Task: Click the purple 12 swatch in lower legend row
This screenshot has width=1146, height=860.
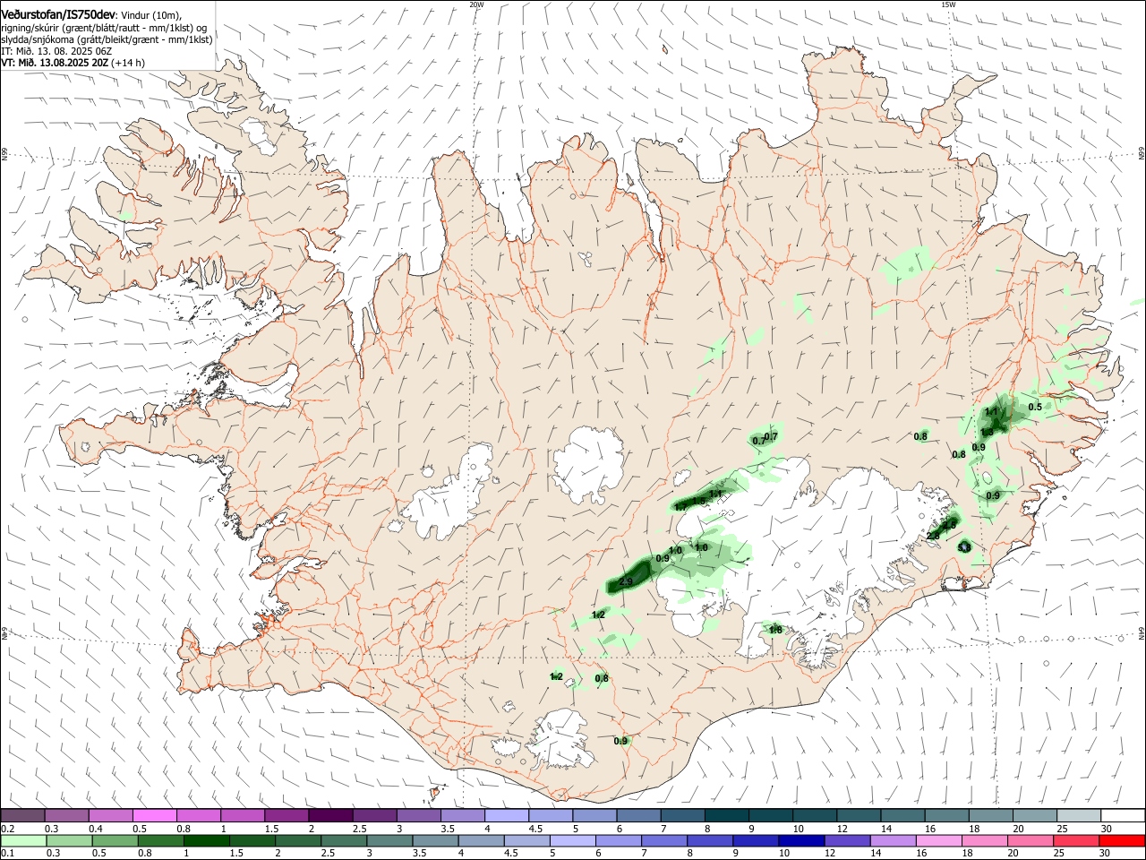Action: point(846,840)
